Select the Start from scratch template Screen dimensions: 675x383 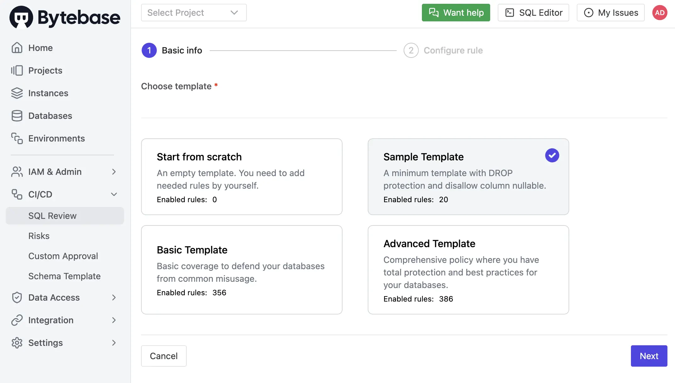coord(241,177)
